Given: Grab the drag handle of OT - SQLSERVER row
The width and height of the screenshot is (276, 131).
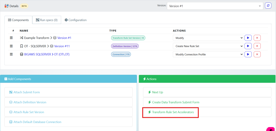Looking at the screenshot, I should coord(11,46).
